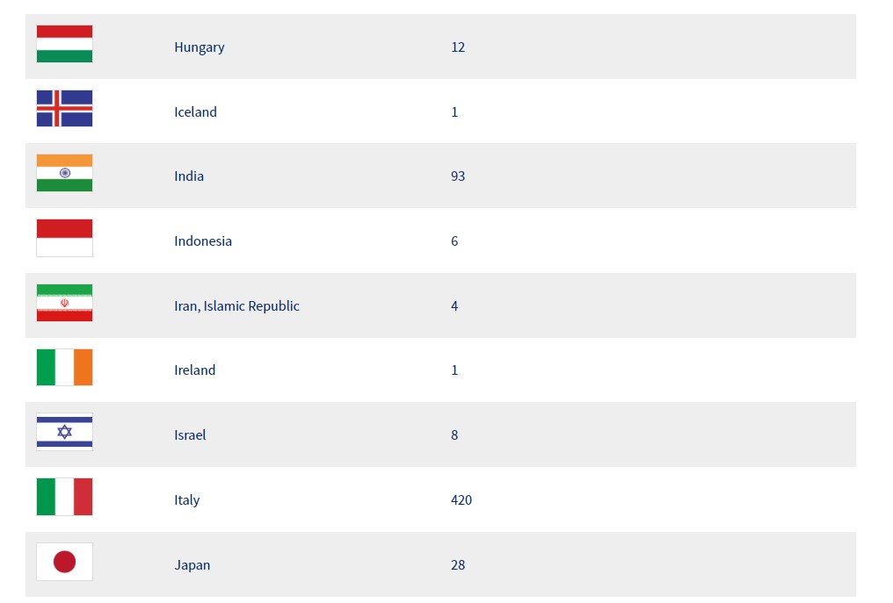Click Hungary's count value 12
893x603 pixels.
click(458, 47)
